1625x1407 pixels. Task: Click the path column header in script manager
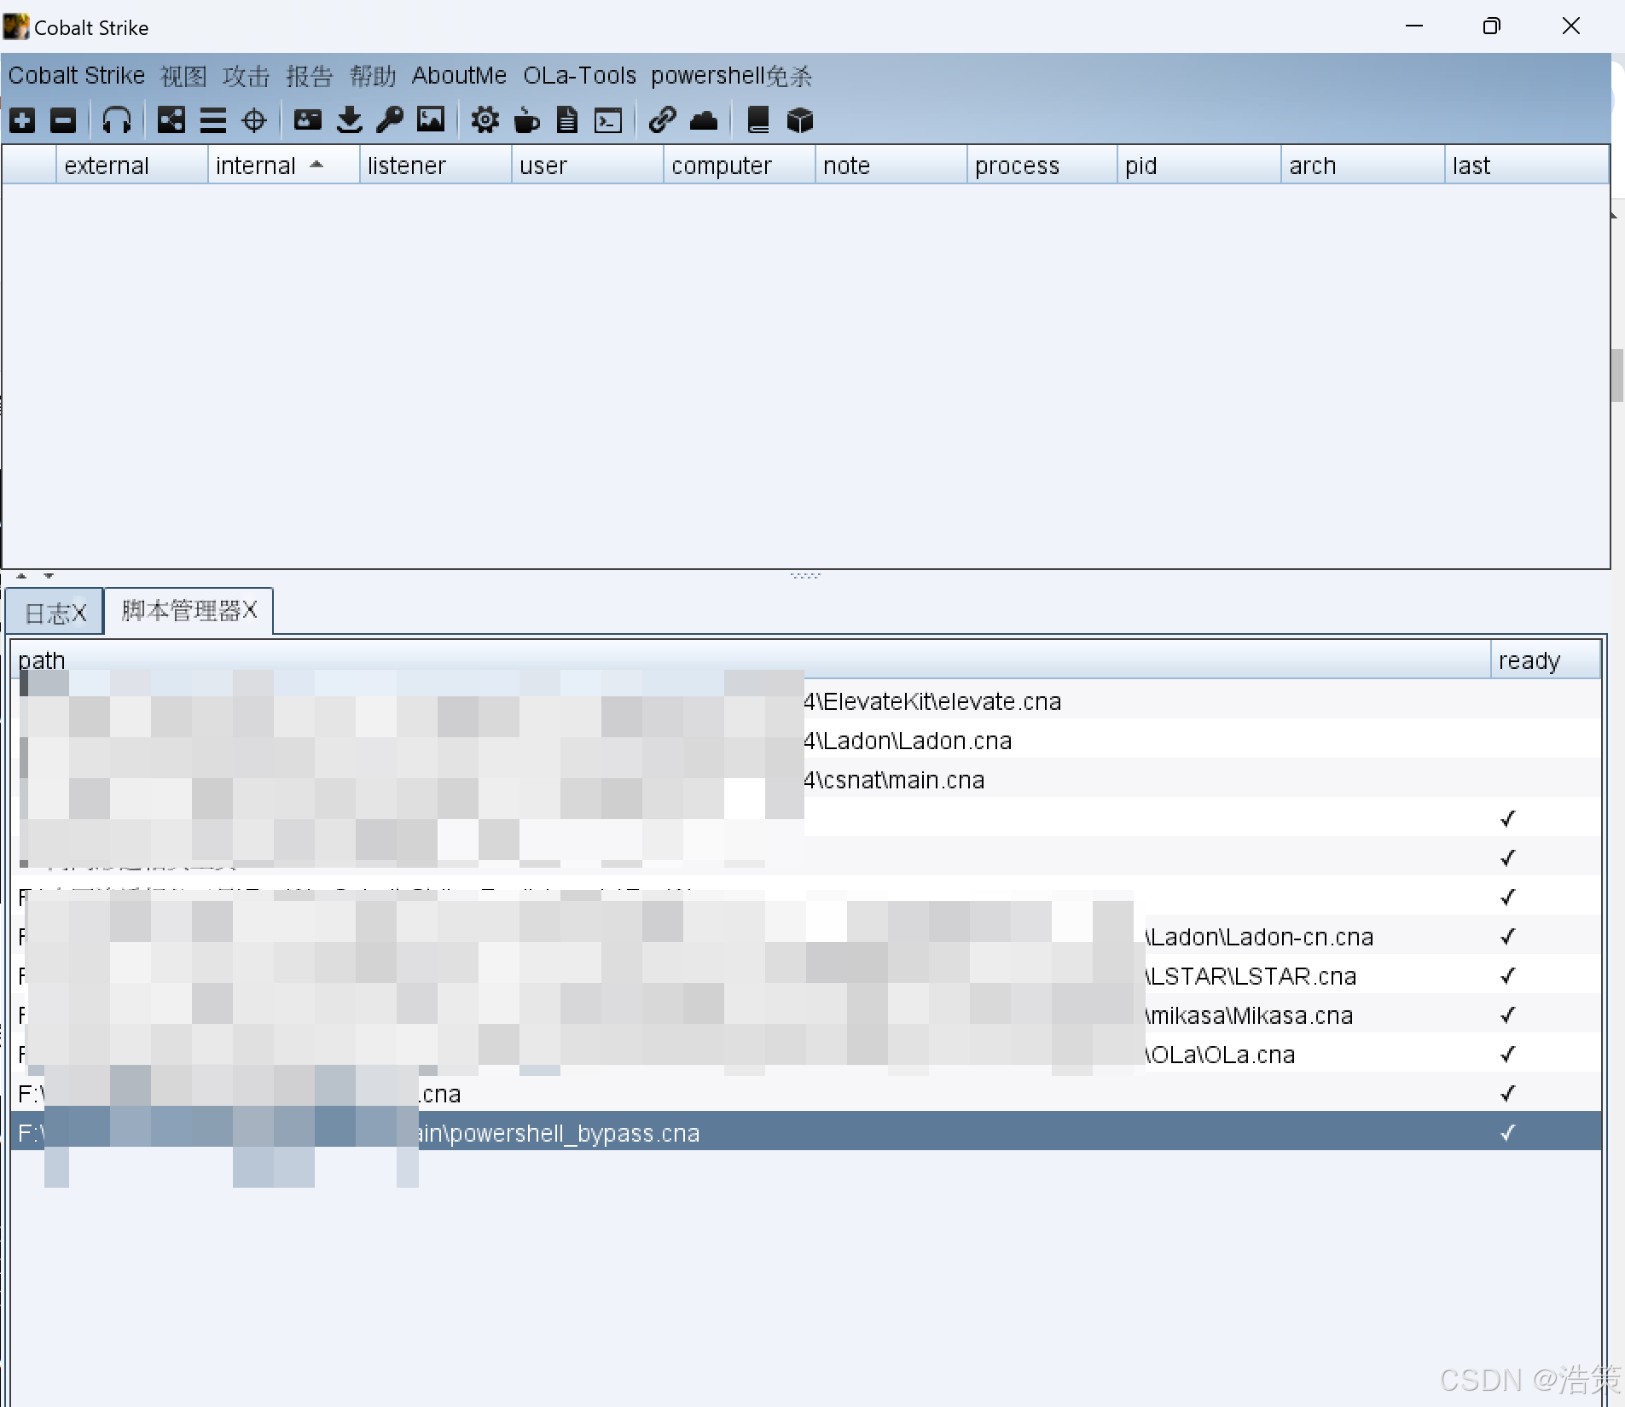pyautogui.click(x=751, y=660)
